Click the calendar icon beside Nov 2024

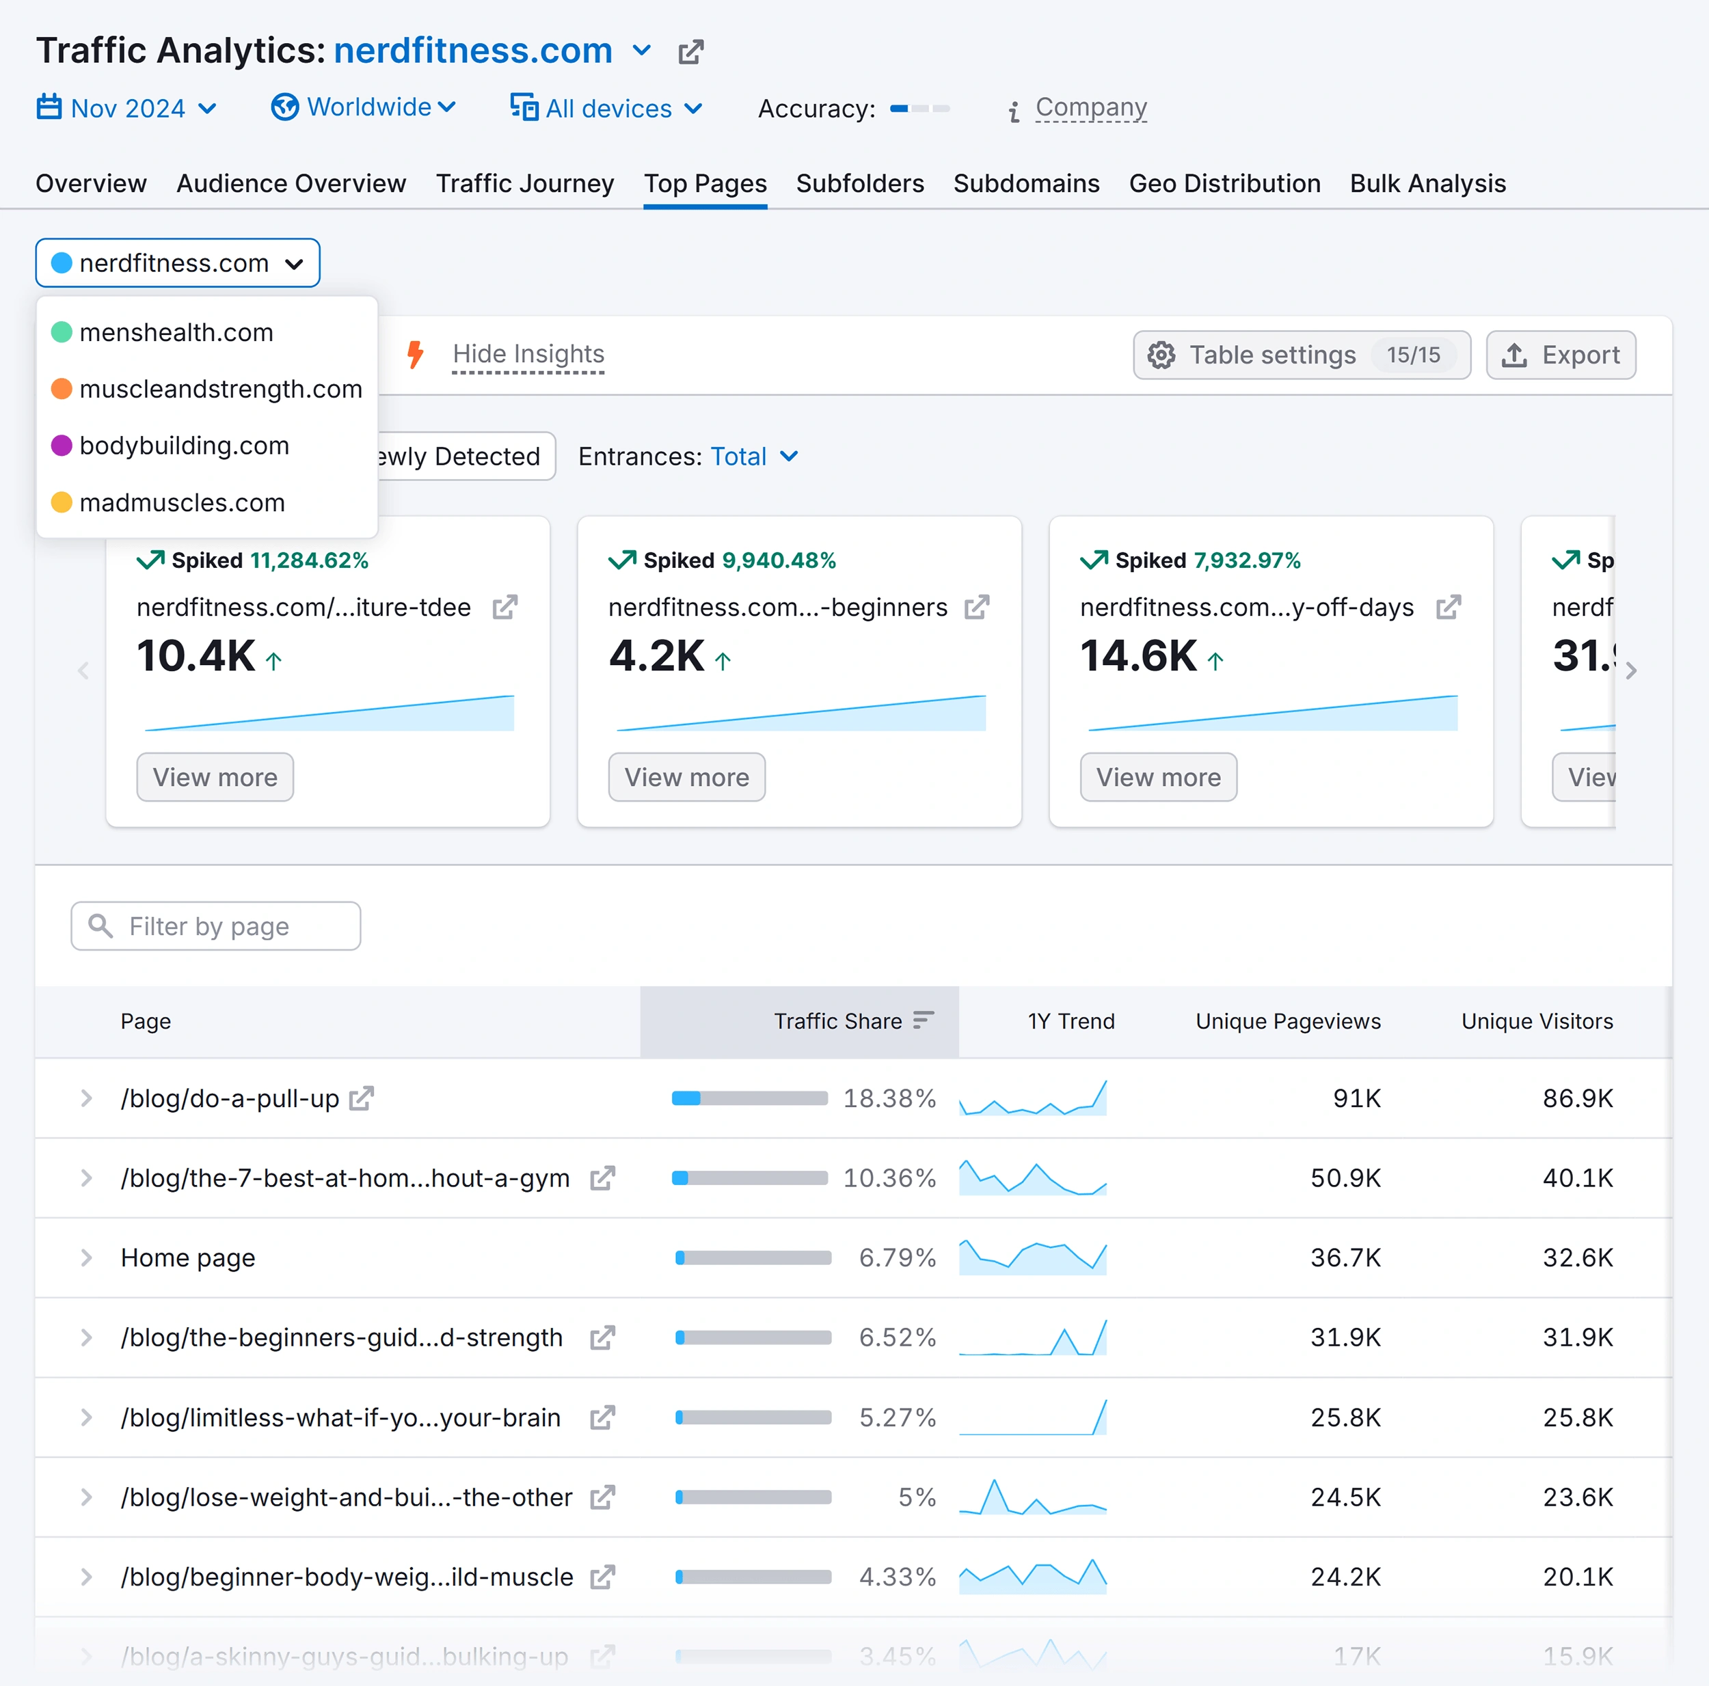(x=49, y=107)
